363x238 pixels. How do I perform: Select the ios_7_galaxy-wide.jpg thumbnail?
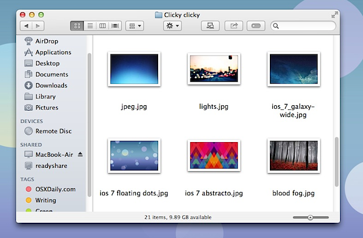[294, 69]
